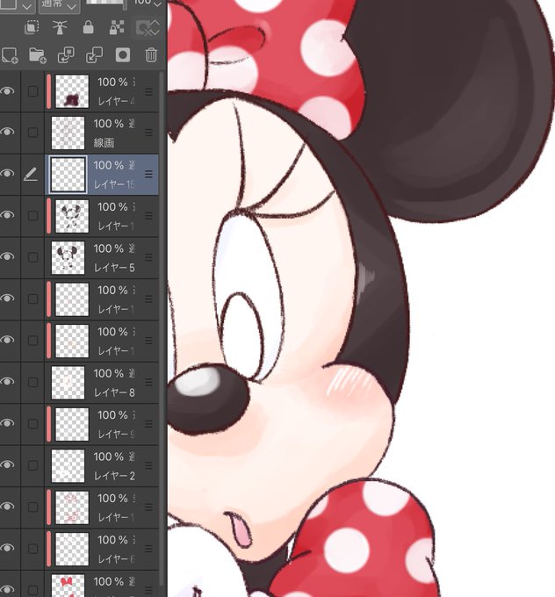The width and height of the screenshot is (555, 597).
Task: Toggle eye icon of レイヤー8
Action: point(8,382)
